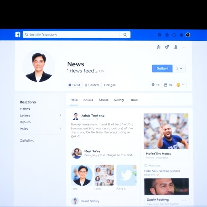Click the magnifier icon in the search bar
Viewport: 207px width, 207px height.
point(125,35)
